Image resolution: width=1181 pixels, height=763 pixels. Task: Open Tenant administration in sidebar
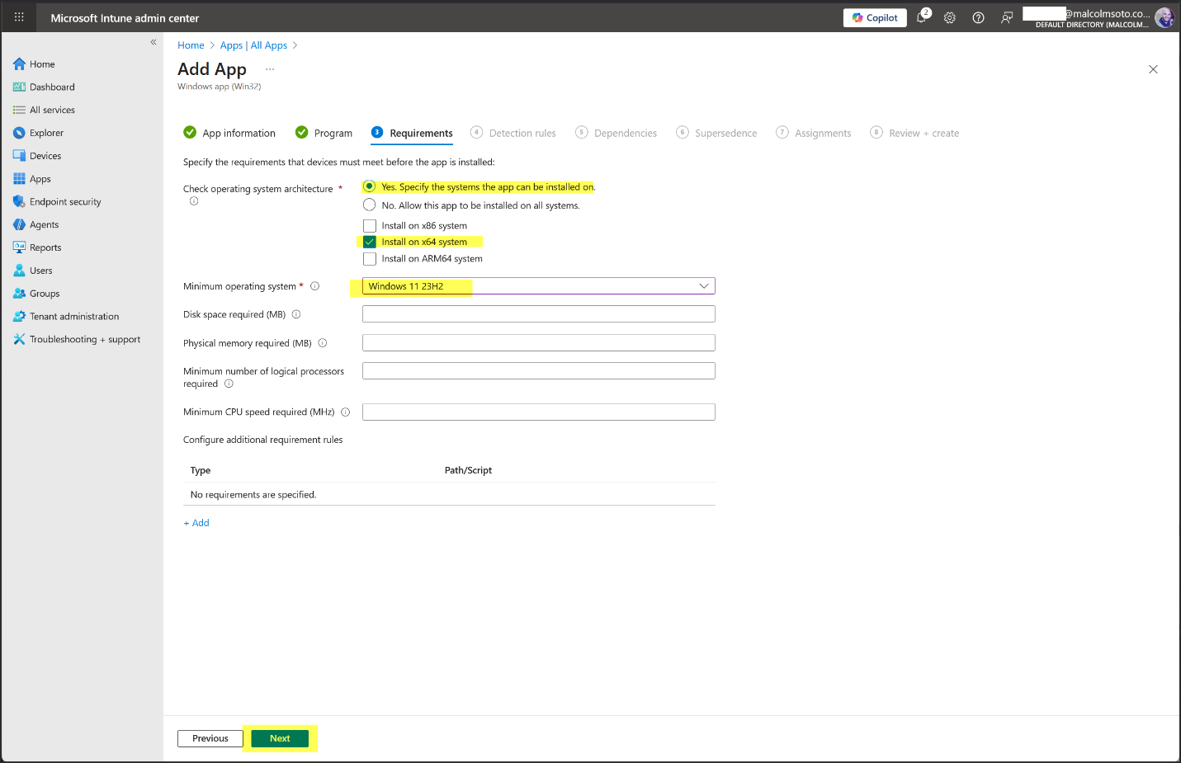pyautogui.click(x=74, y=316)
